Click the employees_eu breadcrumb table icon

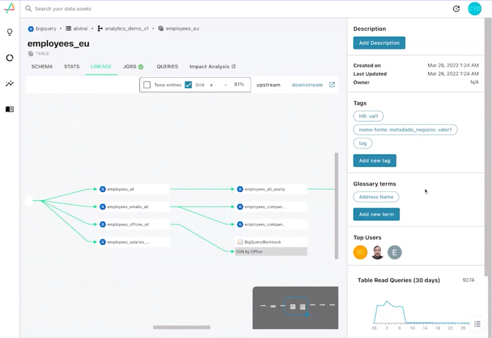(161, 29)
